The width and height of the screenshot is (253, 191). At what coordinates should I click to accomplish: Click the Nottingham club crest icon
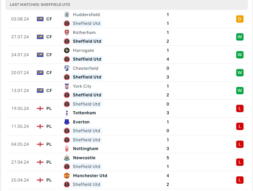[67, 149]
